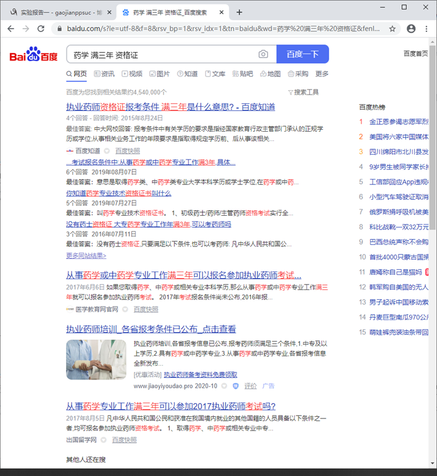
Task: Open result 执业药师资格证报考条件 满三年是什么意思
Action: [171, 107]
